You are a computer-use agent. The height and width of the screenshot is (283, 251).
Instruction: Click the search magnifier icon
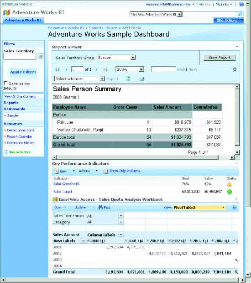pyautogui.click(x=240, y=14)
